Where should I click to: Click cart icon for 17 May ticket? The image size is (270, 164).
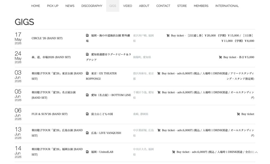point(168,36)
